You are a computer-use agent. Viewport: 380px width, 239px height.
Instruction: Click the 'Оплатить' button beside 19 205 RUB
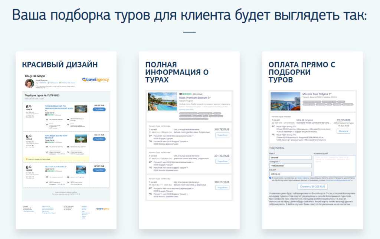(x=343, y=131)
